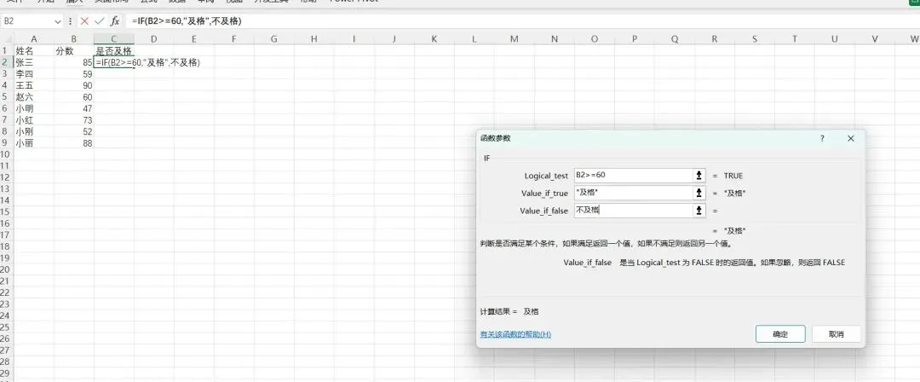920x382 pixels.
Task: Select column D header
Action: pos(153,39)
